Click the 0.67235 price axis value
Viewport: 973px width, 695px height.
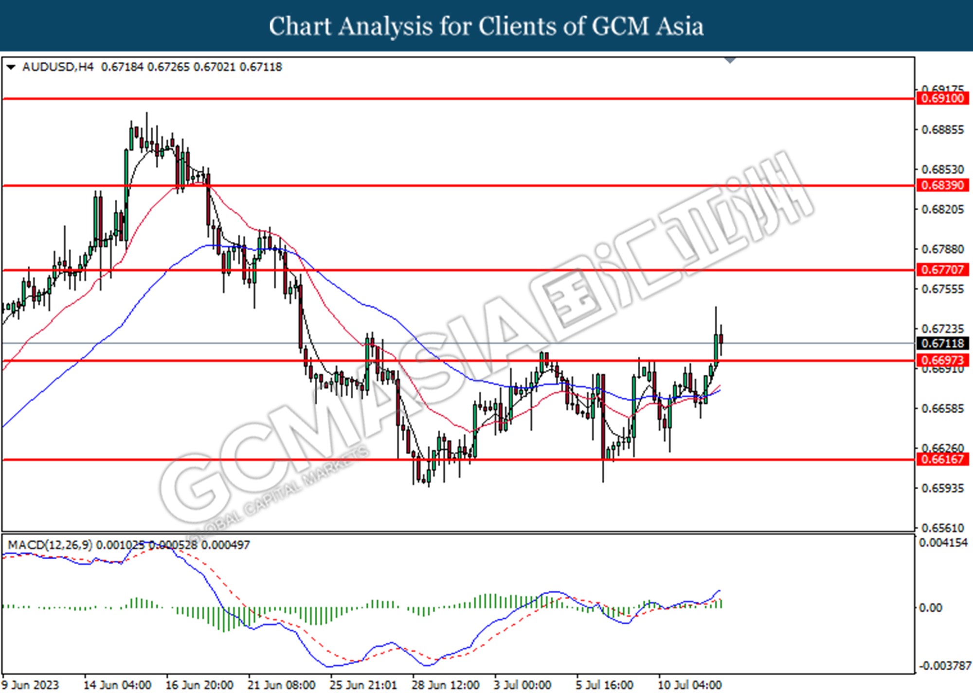click(x=942, y=329)
